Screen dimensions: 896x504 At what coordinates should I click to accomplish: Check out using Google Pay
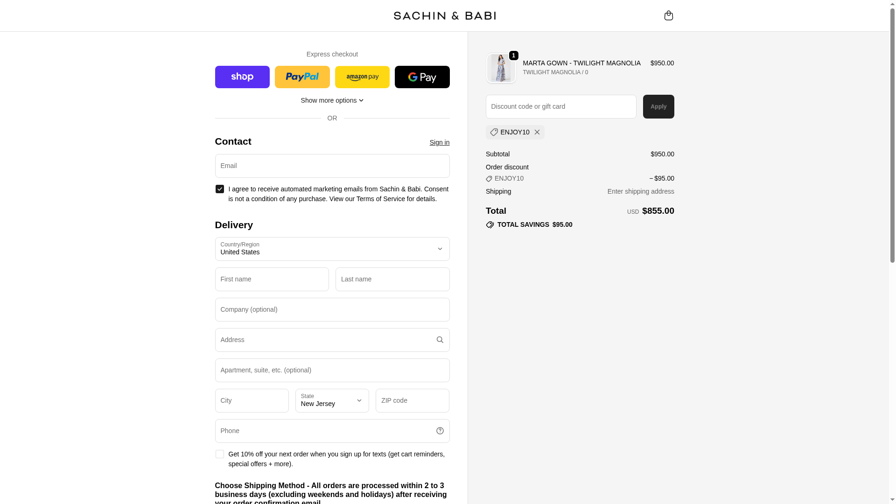422,77
